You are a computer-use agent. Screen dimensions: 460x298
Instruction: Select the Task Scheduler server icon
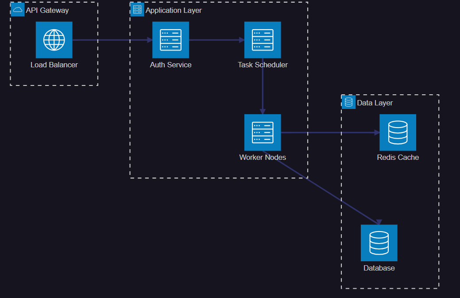tap(263, 40)
